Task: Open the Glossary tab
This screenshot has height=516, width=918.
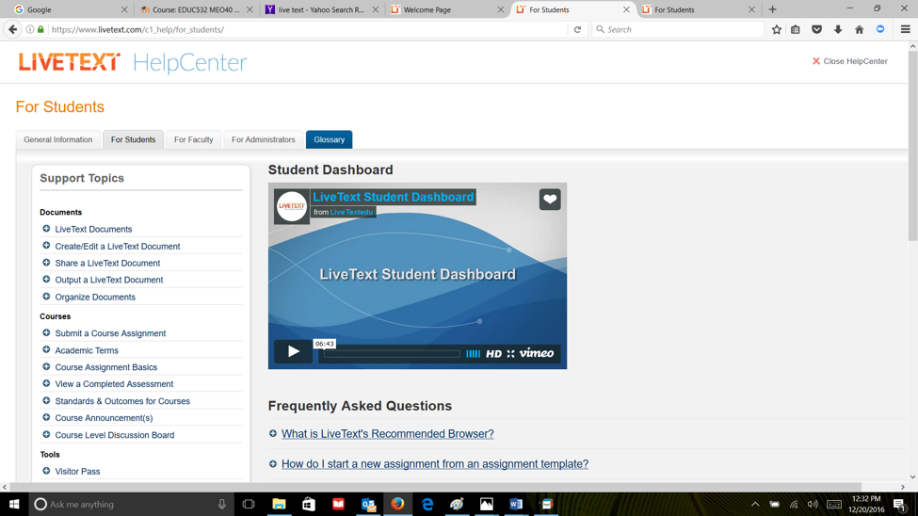Action: click(329, 139)
